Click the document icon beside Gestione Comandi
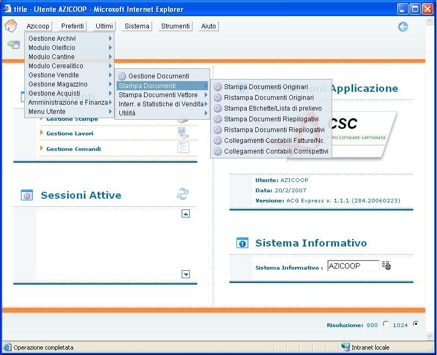Viewport: 437px width, 355px height. point(183,147)
